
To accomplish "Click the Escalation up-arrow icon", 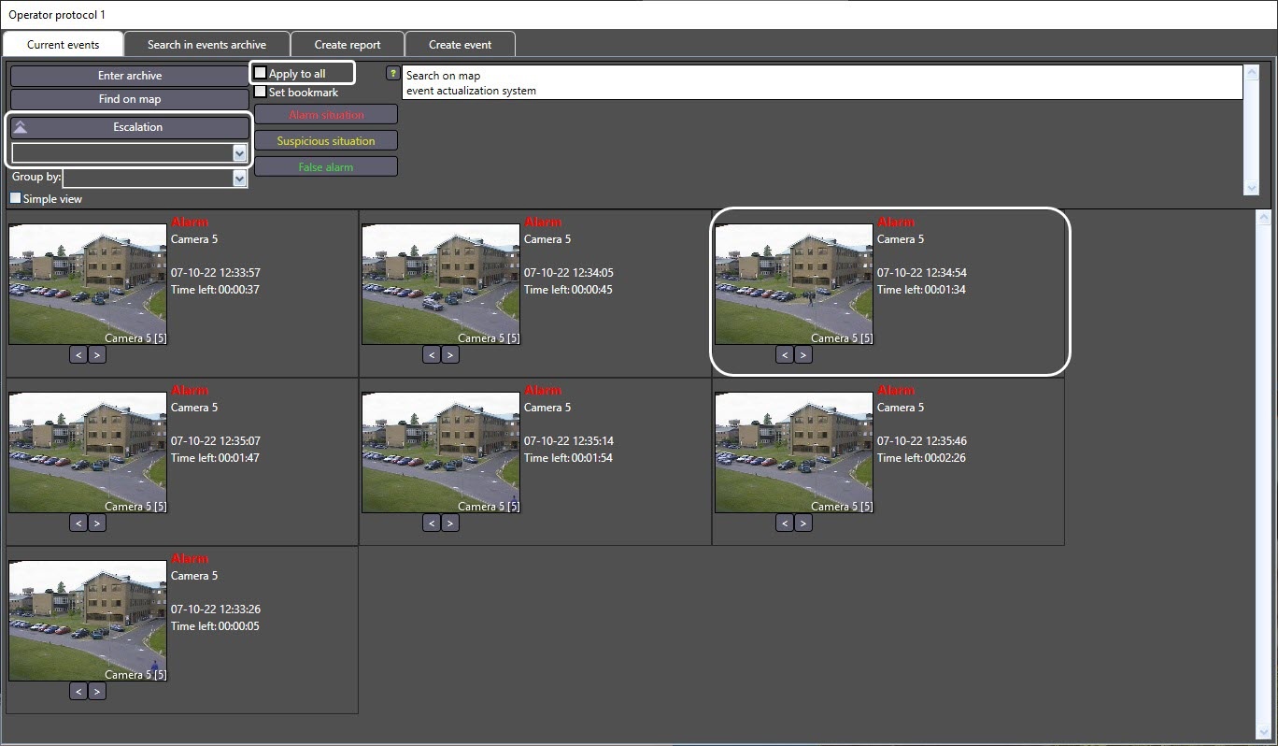I will pos(21,127).
